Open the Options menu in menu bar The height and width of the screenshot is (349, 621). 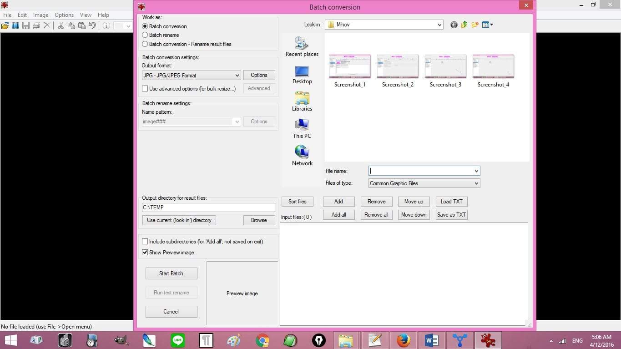coord(64,15)
